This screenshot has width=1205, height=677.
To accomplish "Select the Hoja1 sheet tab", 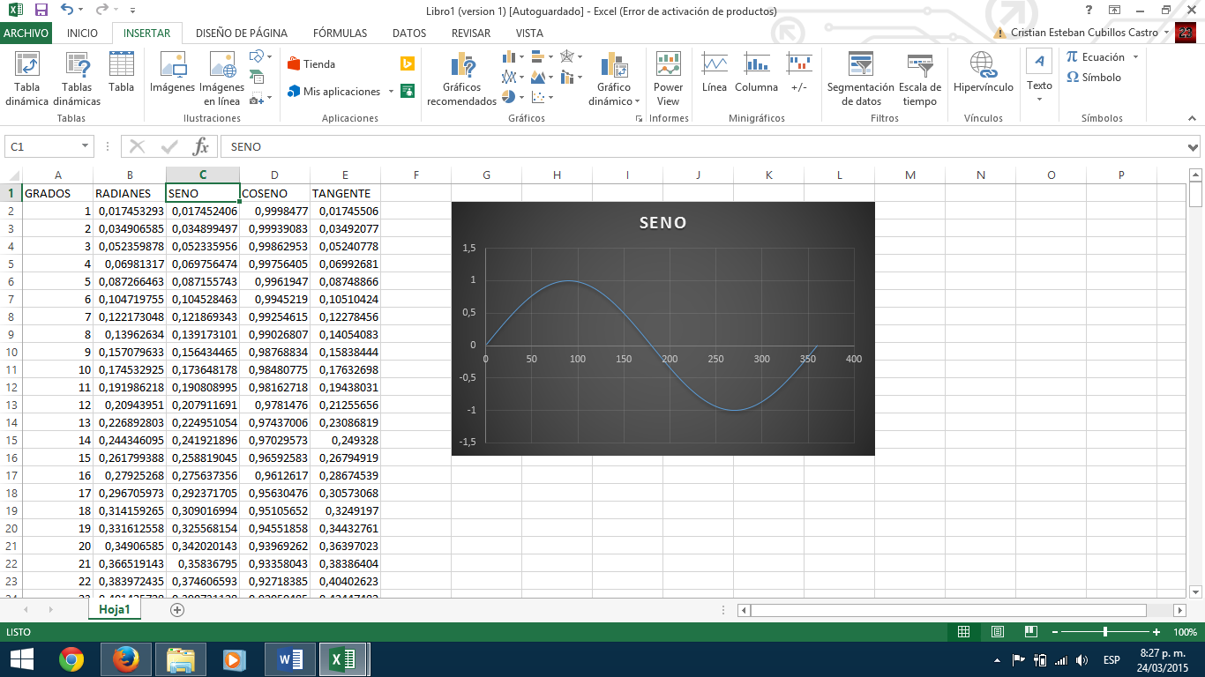I will point(113,607).
